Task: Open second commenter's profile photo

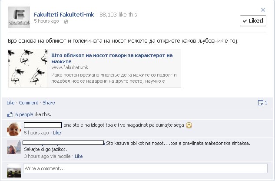Action: tap(14, 147)
